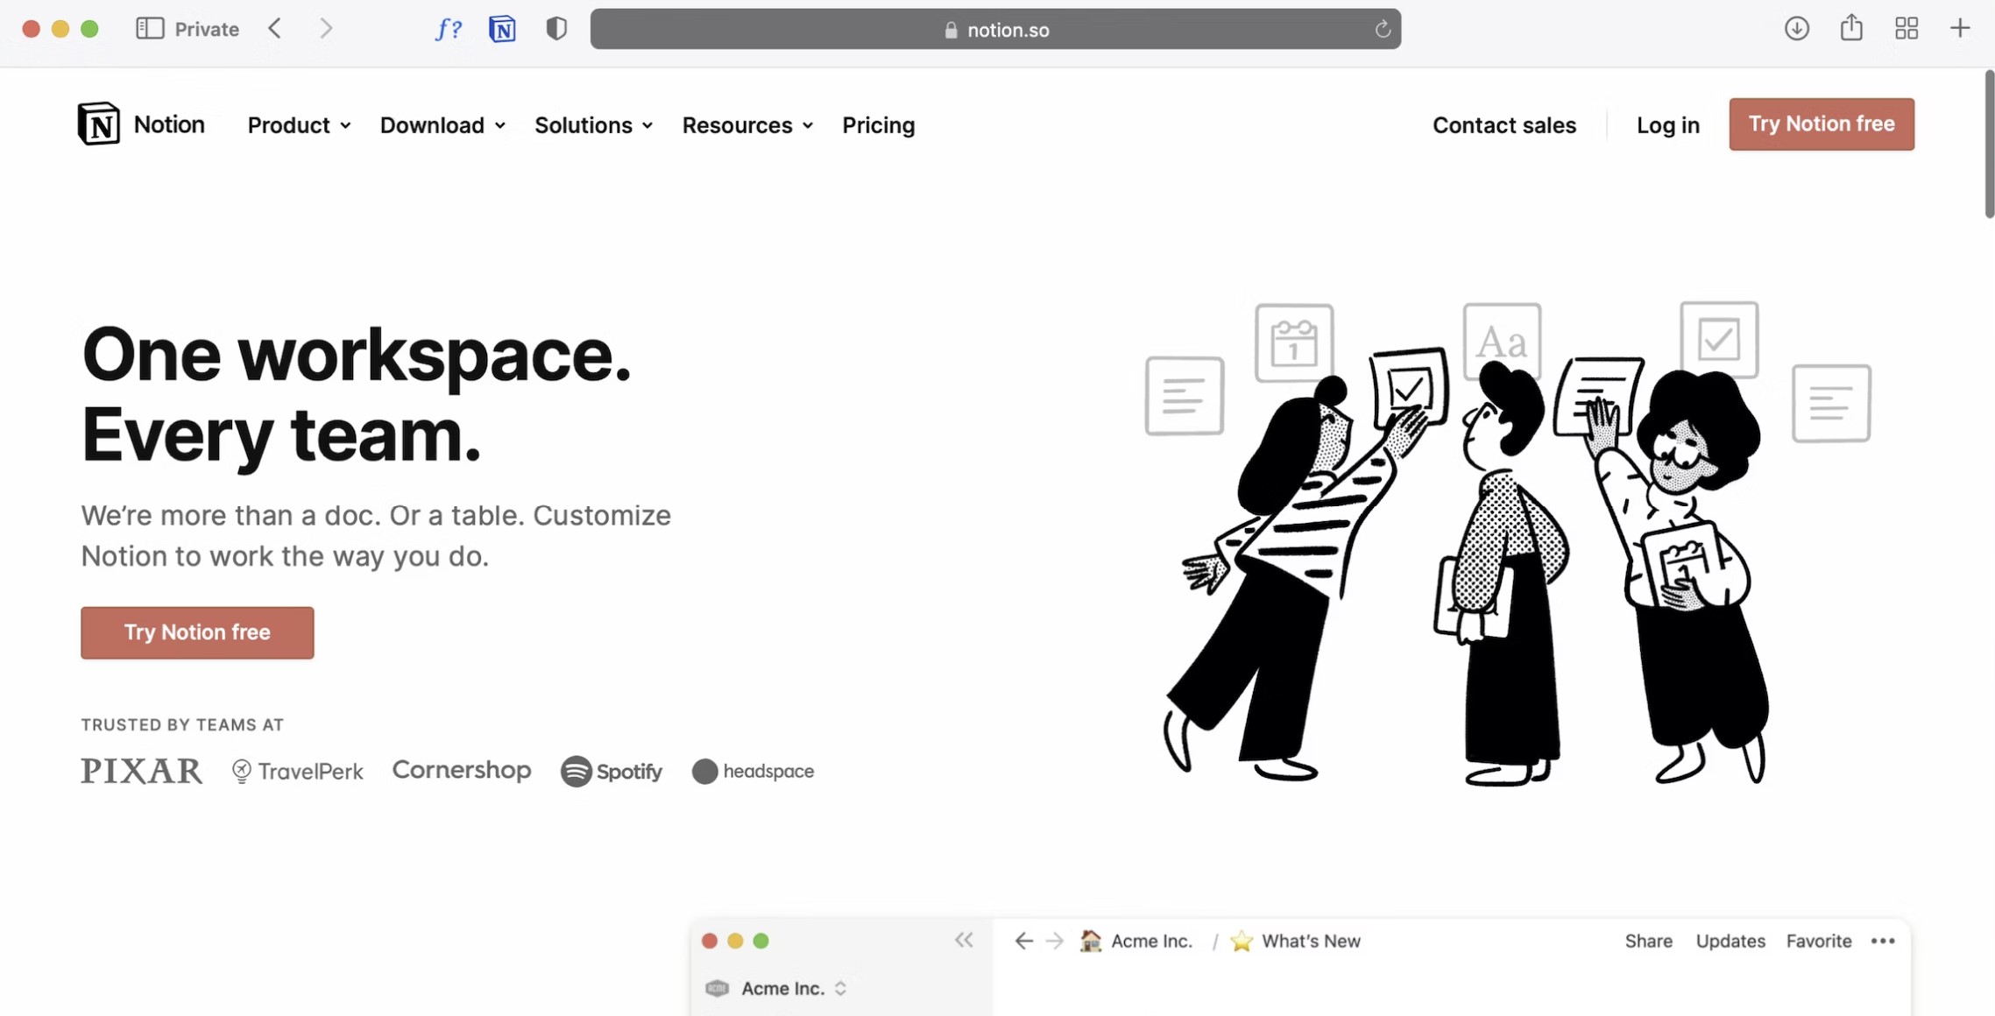Click the notion.so address bar
The width and height of the screenshot is (1995, 1016).
[995, 29]
